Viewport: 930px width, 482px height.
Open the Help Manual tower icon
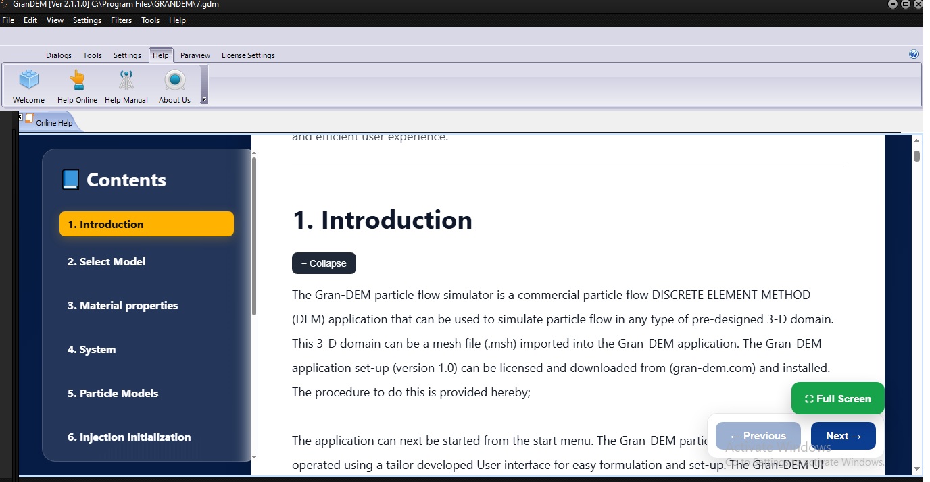[126, 80]
